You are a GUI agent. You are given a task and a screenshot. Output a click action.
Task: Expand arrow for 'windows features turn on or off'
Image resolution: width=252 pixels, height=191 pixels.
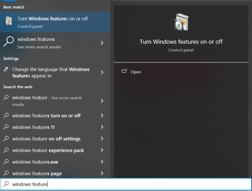click(102, 116)
